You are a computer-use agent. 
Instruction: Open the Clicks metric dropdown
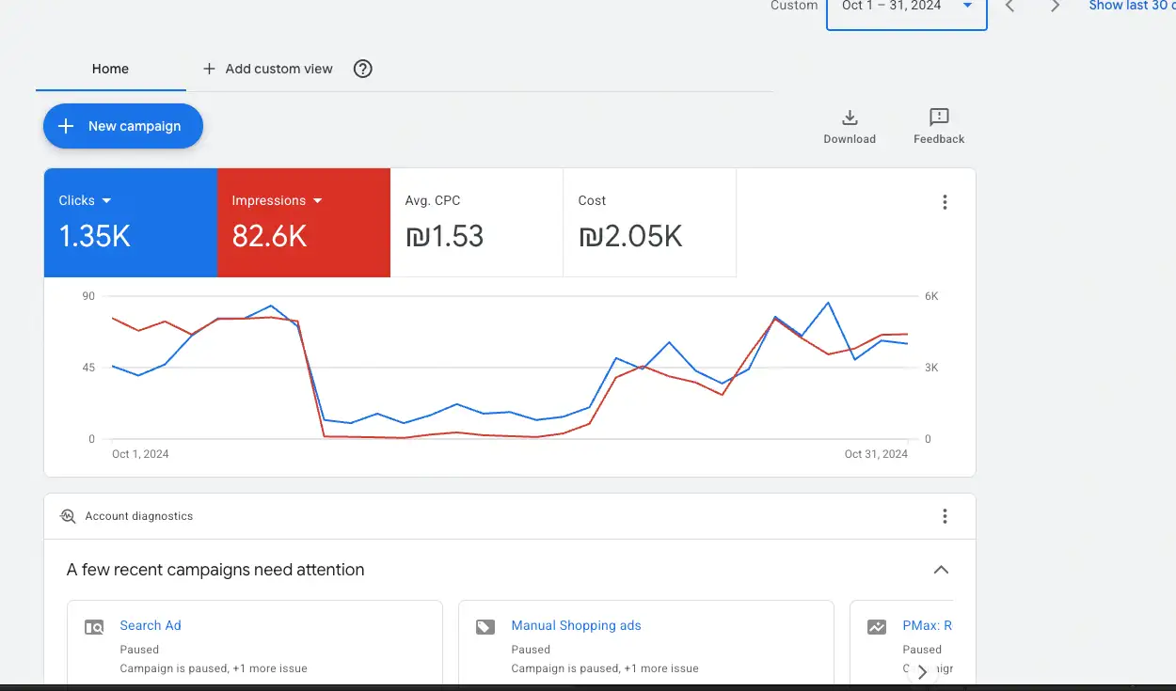106,200
